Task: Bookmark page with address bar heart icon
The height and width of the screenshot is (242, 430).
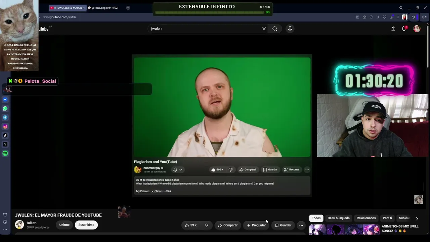Action: tap(385, 17)
